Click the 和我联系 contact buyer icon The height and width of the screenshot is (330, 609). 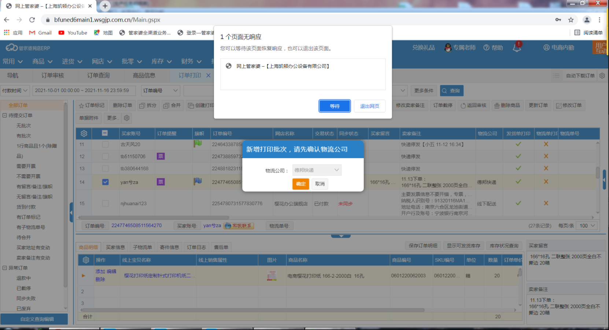point(239,226)
